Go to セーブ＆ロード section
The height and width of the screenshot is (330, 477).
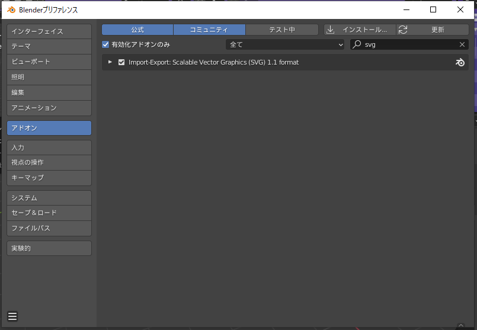[x=49, y=213]
